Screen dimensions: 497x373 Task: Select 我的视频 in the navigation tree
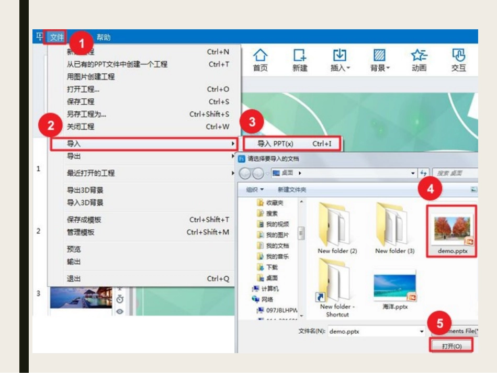273,224
